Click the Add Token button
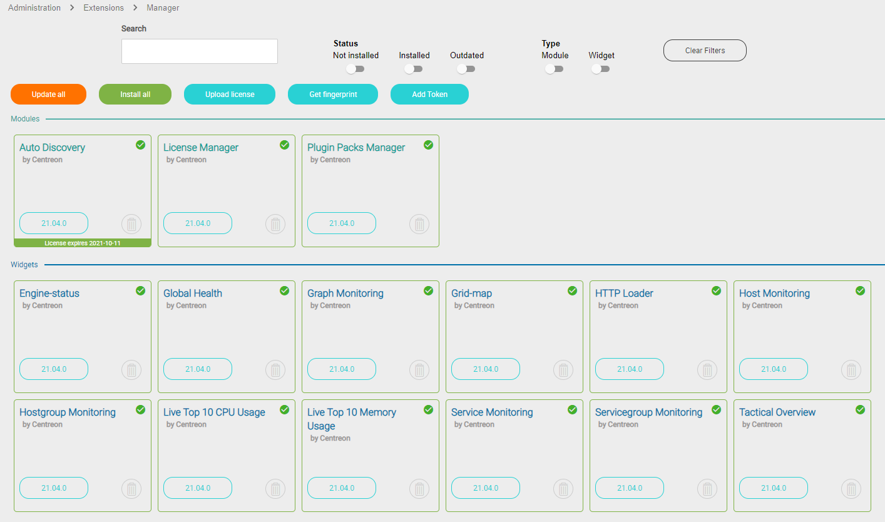The image size is (885, 522). click(429, 95)
